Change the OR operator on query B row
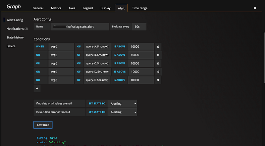The width and height of the screenshot is (265, 146). point(40,55)
